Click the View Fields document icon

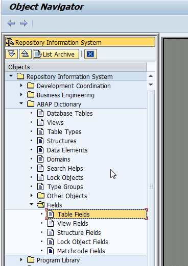coord(51,223)
